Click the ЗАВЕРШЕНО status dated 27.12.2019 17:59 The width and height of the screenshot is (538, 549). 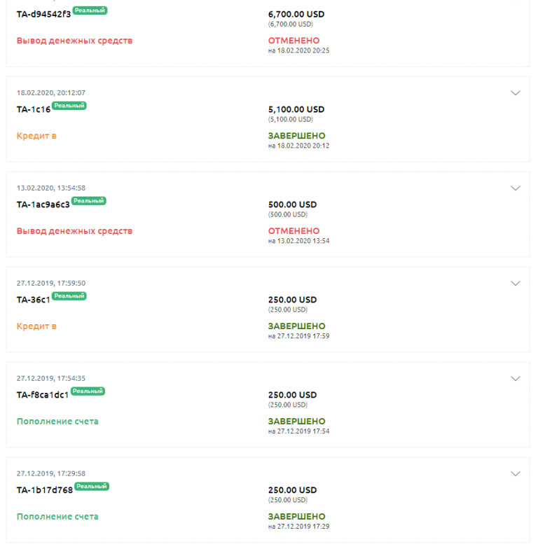(x=297, y=326)
